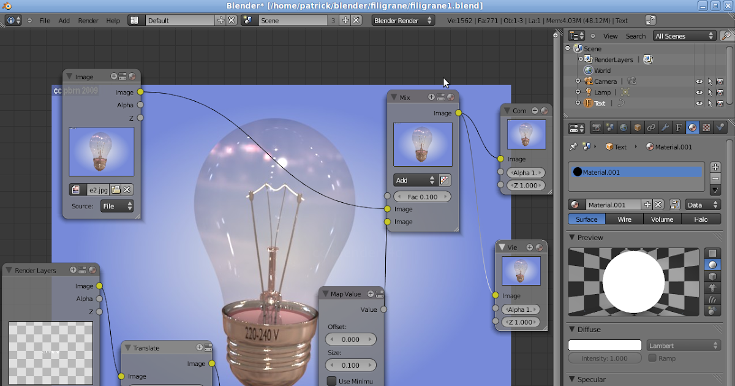Open the Add blend mode dropdown
Screen dimensions: 735x386
click(415, 180)
